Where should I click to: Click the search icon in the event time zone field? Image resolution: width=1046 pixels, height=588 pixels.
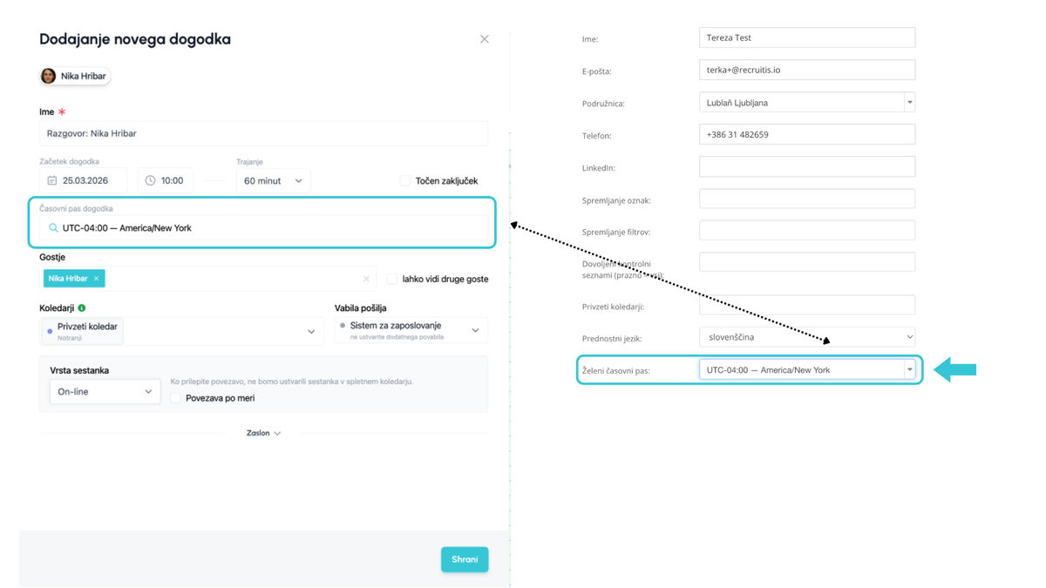point(53,228)
